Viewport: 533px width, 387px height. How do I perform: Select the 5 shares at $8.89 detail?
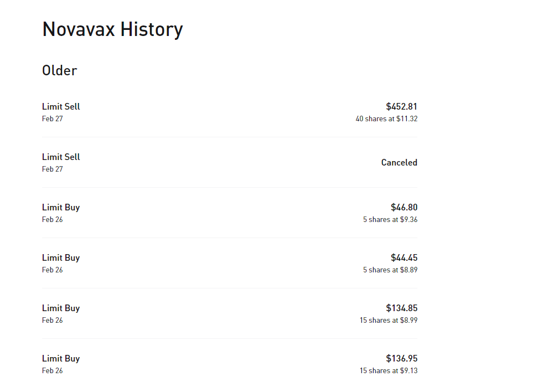[390, 270]
